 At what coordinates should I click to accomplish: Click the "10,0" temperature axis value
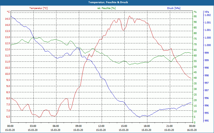7,74
